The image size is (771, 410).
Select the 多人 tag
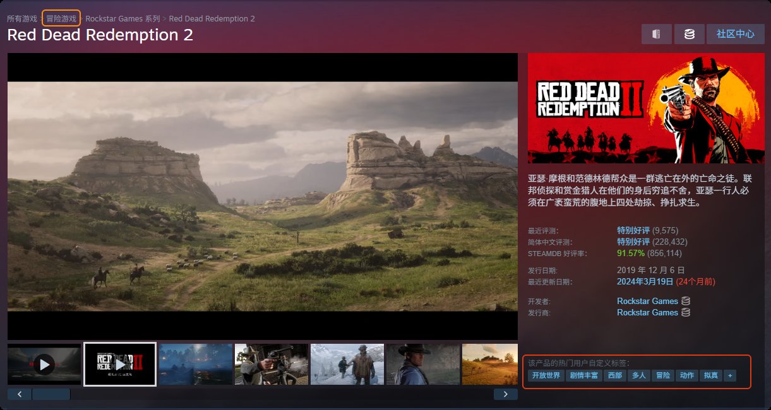(638, 375)
